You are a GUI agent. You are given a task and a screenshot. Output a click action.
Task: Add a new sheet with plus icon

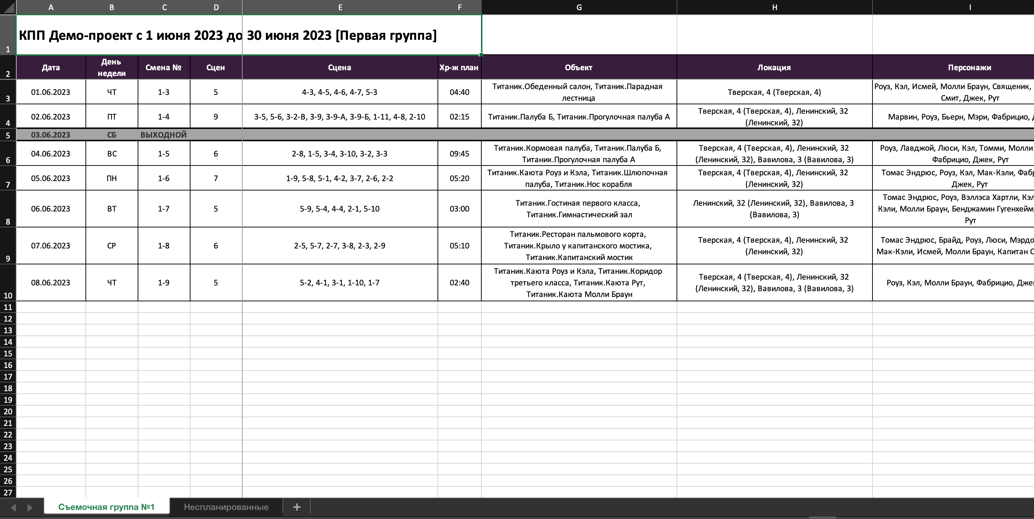tap(297, 507)
